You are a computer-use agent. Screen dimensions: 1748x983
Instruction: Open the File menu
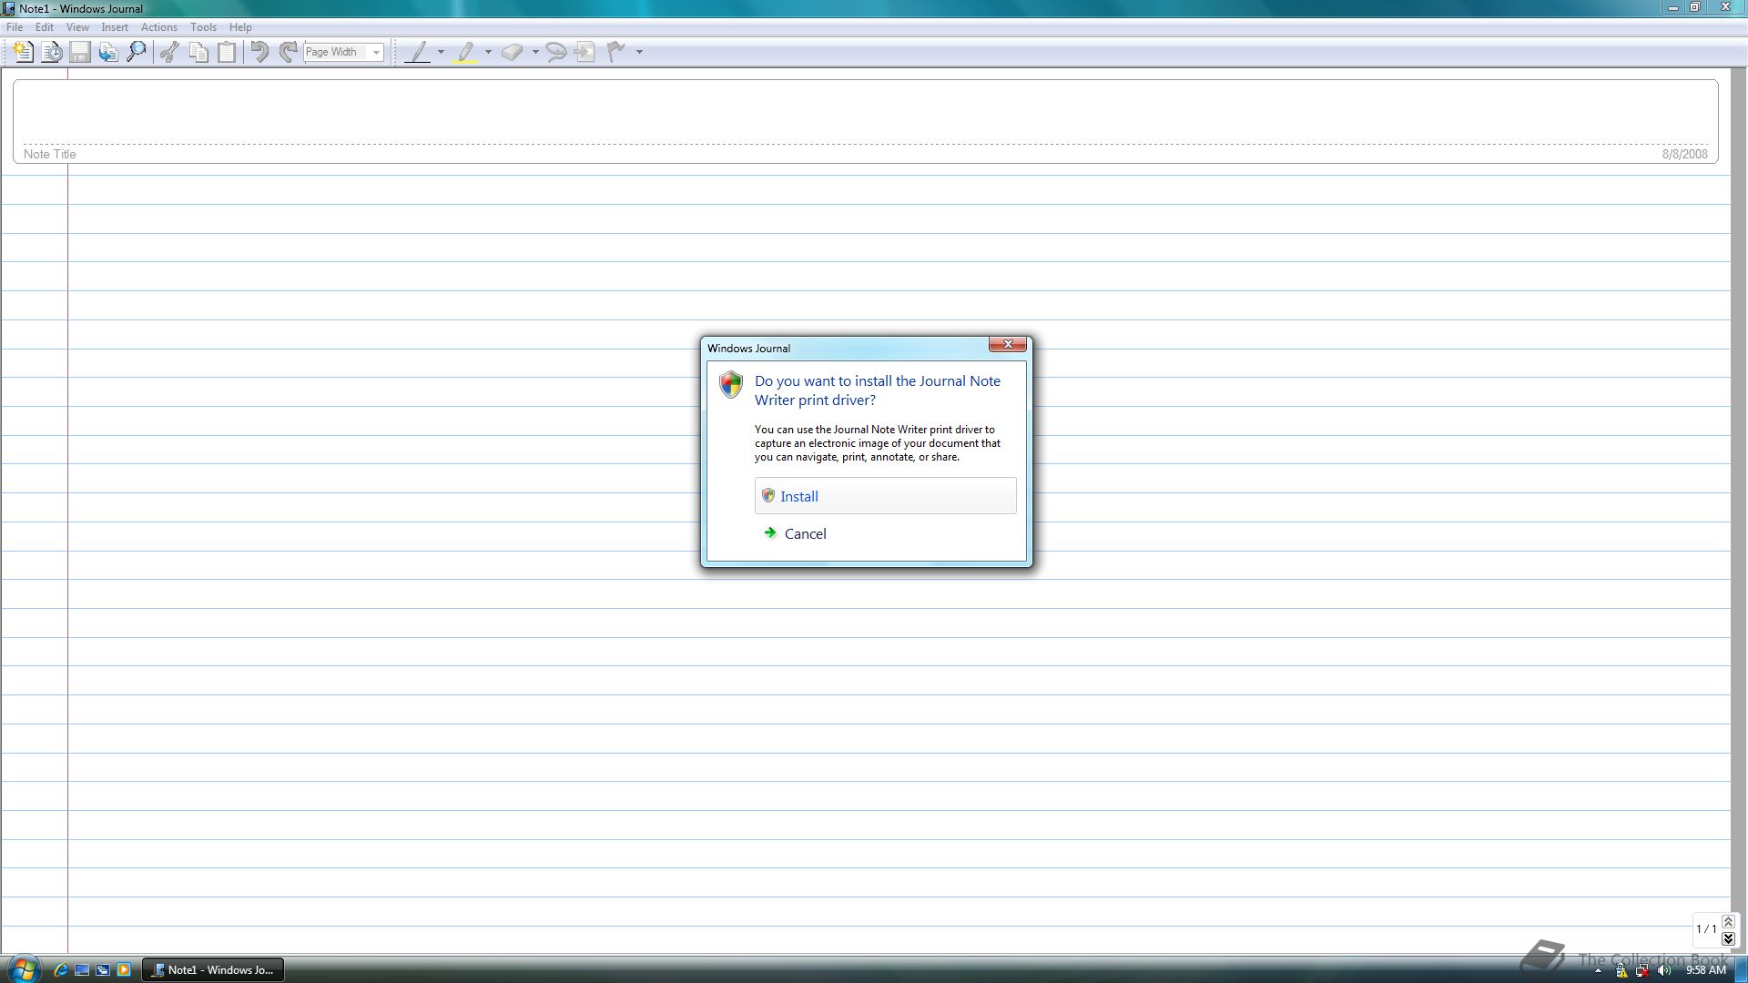coord(15,27)
